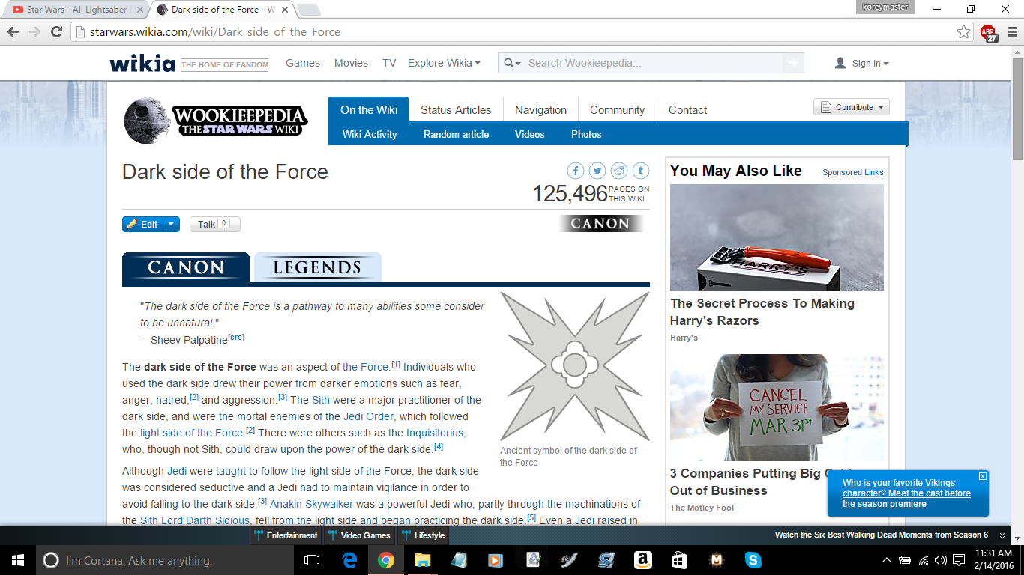Open the Talk page button
This screenshot has width=1024, height=575.
(214, 224)
